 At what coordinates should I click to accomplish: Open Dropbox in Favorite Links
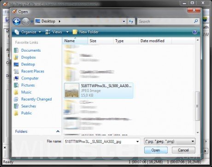point(29,57)
